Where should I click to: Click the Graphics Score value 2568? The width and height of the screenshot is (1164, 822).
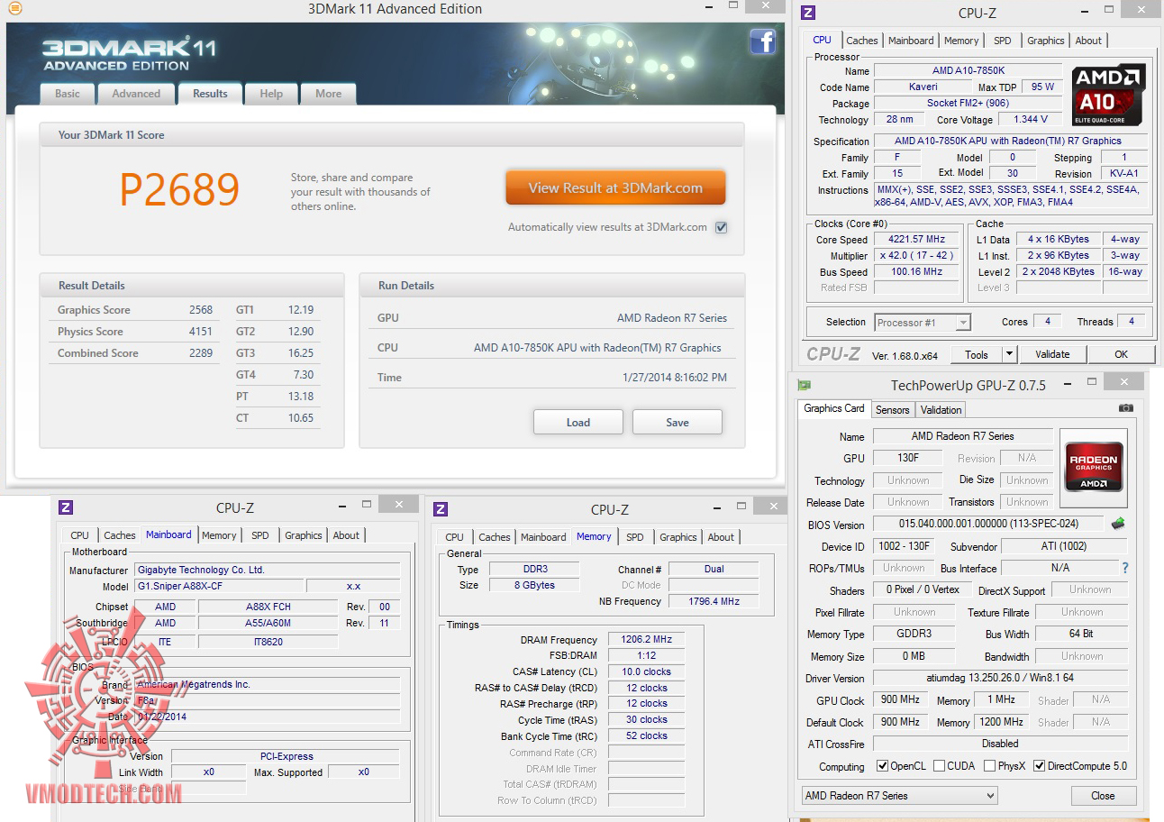(201, 310)
